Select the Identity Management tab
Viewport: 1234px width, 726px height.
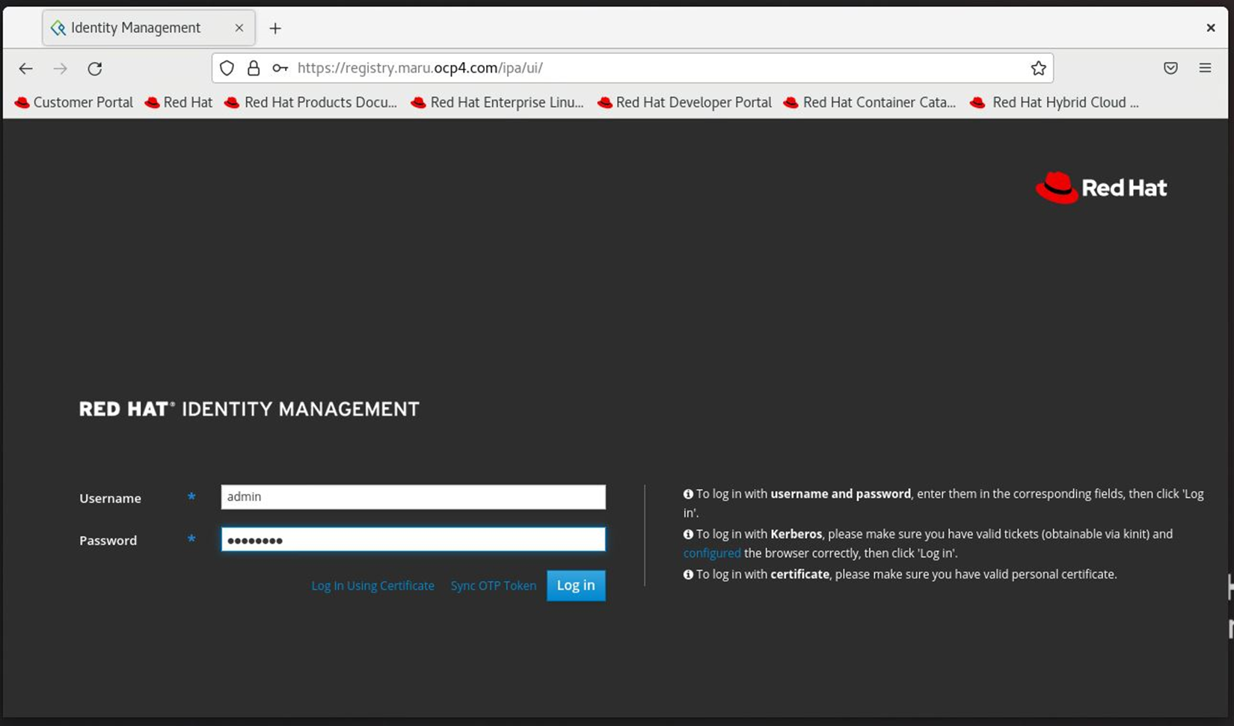[x=149, y=28]
